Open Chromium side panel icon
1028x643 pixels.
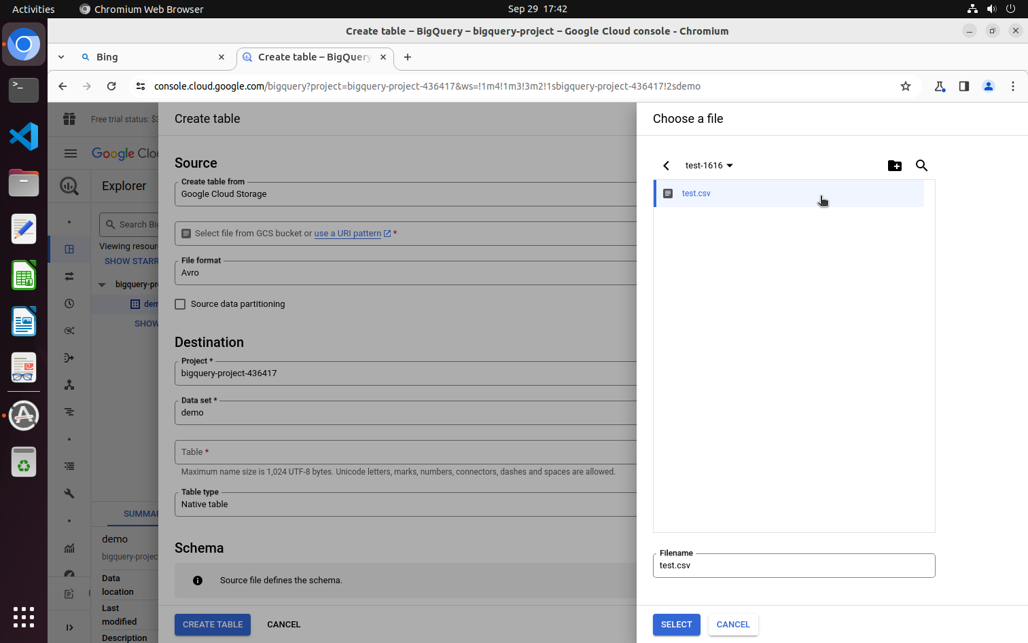point(963,86)
